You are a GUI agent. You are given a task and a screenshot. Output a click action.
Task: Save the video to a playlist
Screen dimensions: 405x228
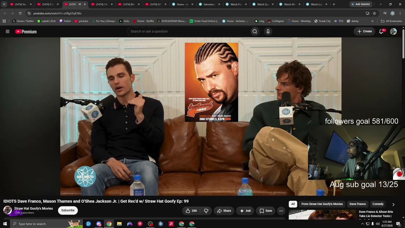point(266,211)
